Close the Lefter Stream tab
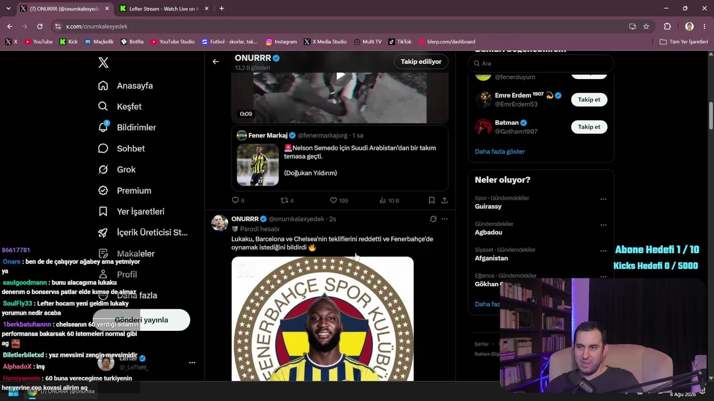 (x=207, y=9)
